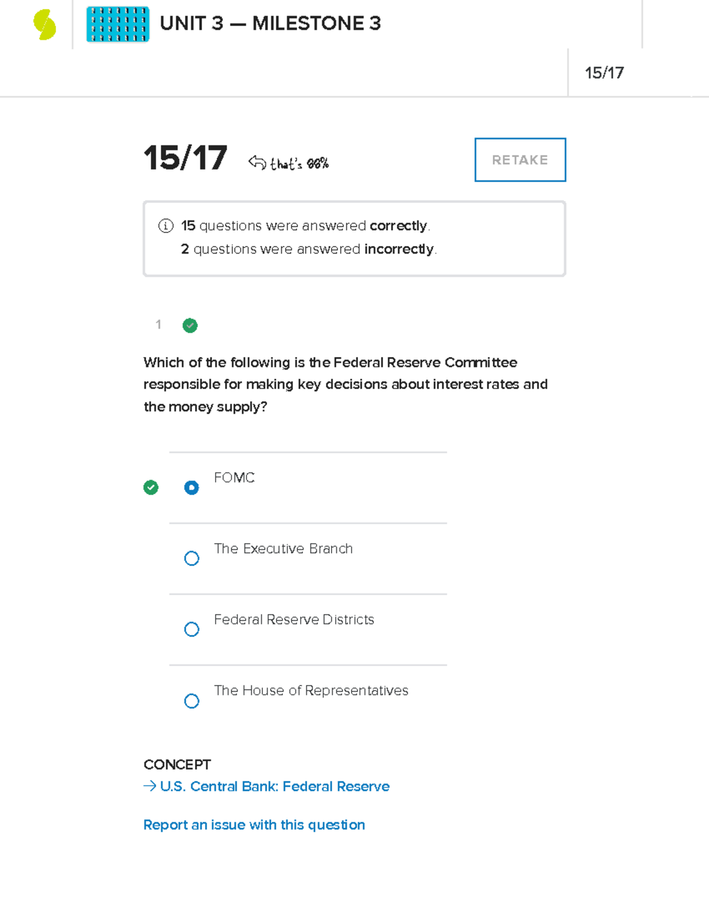Select the FOMC radio button

click(191, 488)
